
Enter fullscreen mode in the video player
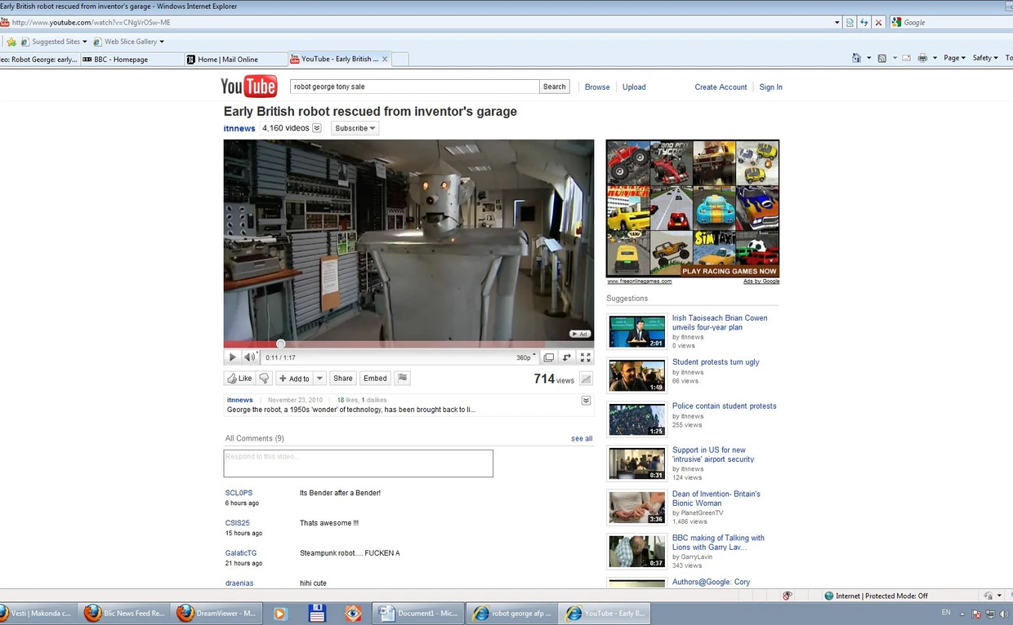click(x=585, y=357)
